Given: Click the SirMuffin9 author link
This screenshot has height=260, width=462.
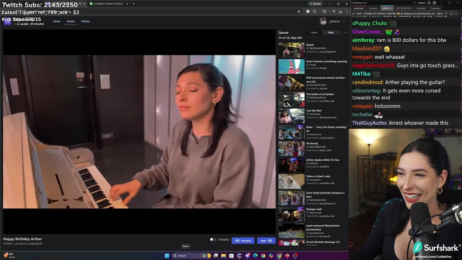Looking at the screenshot, I should click(38, 24).
